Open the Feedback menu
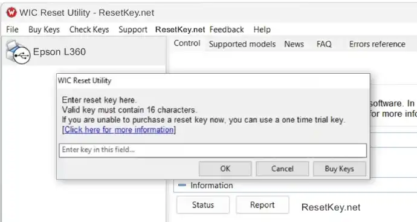 [227, 30]
